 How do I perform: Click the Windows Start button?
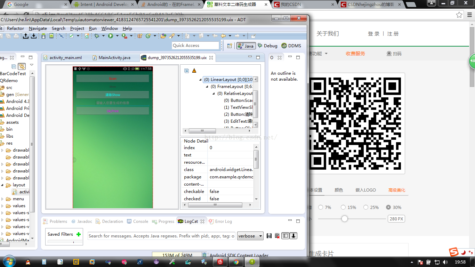tap(9, 261)
